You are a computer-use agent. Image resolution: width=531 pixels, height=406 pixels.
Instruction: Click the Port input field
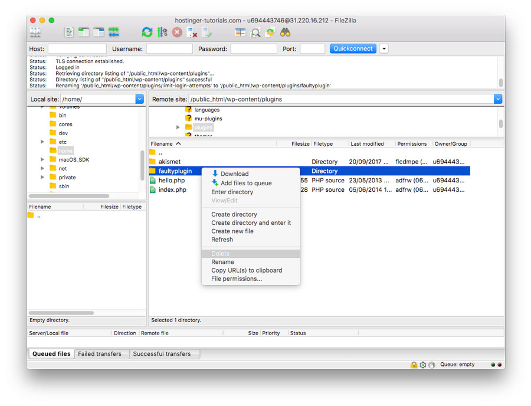pos(312,49)
